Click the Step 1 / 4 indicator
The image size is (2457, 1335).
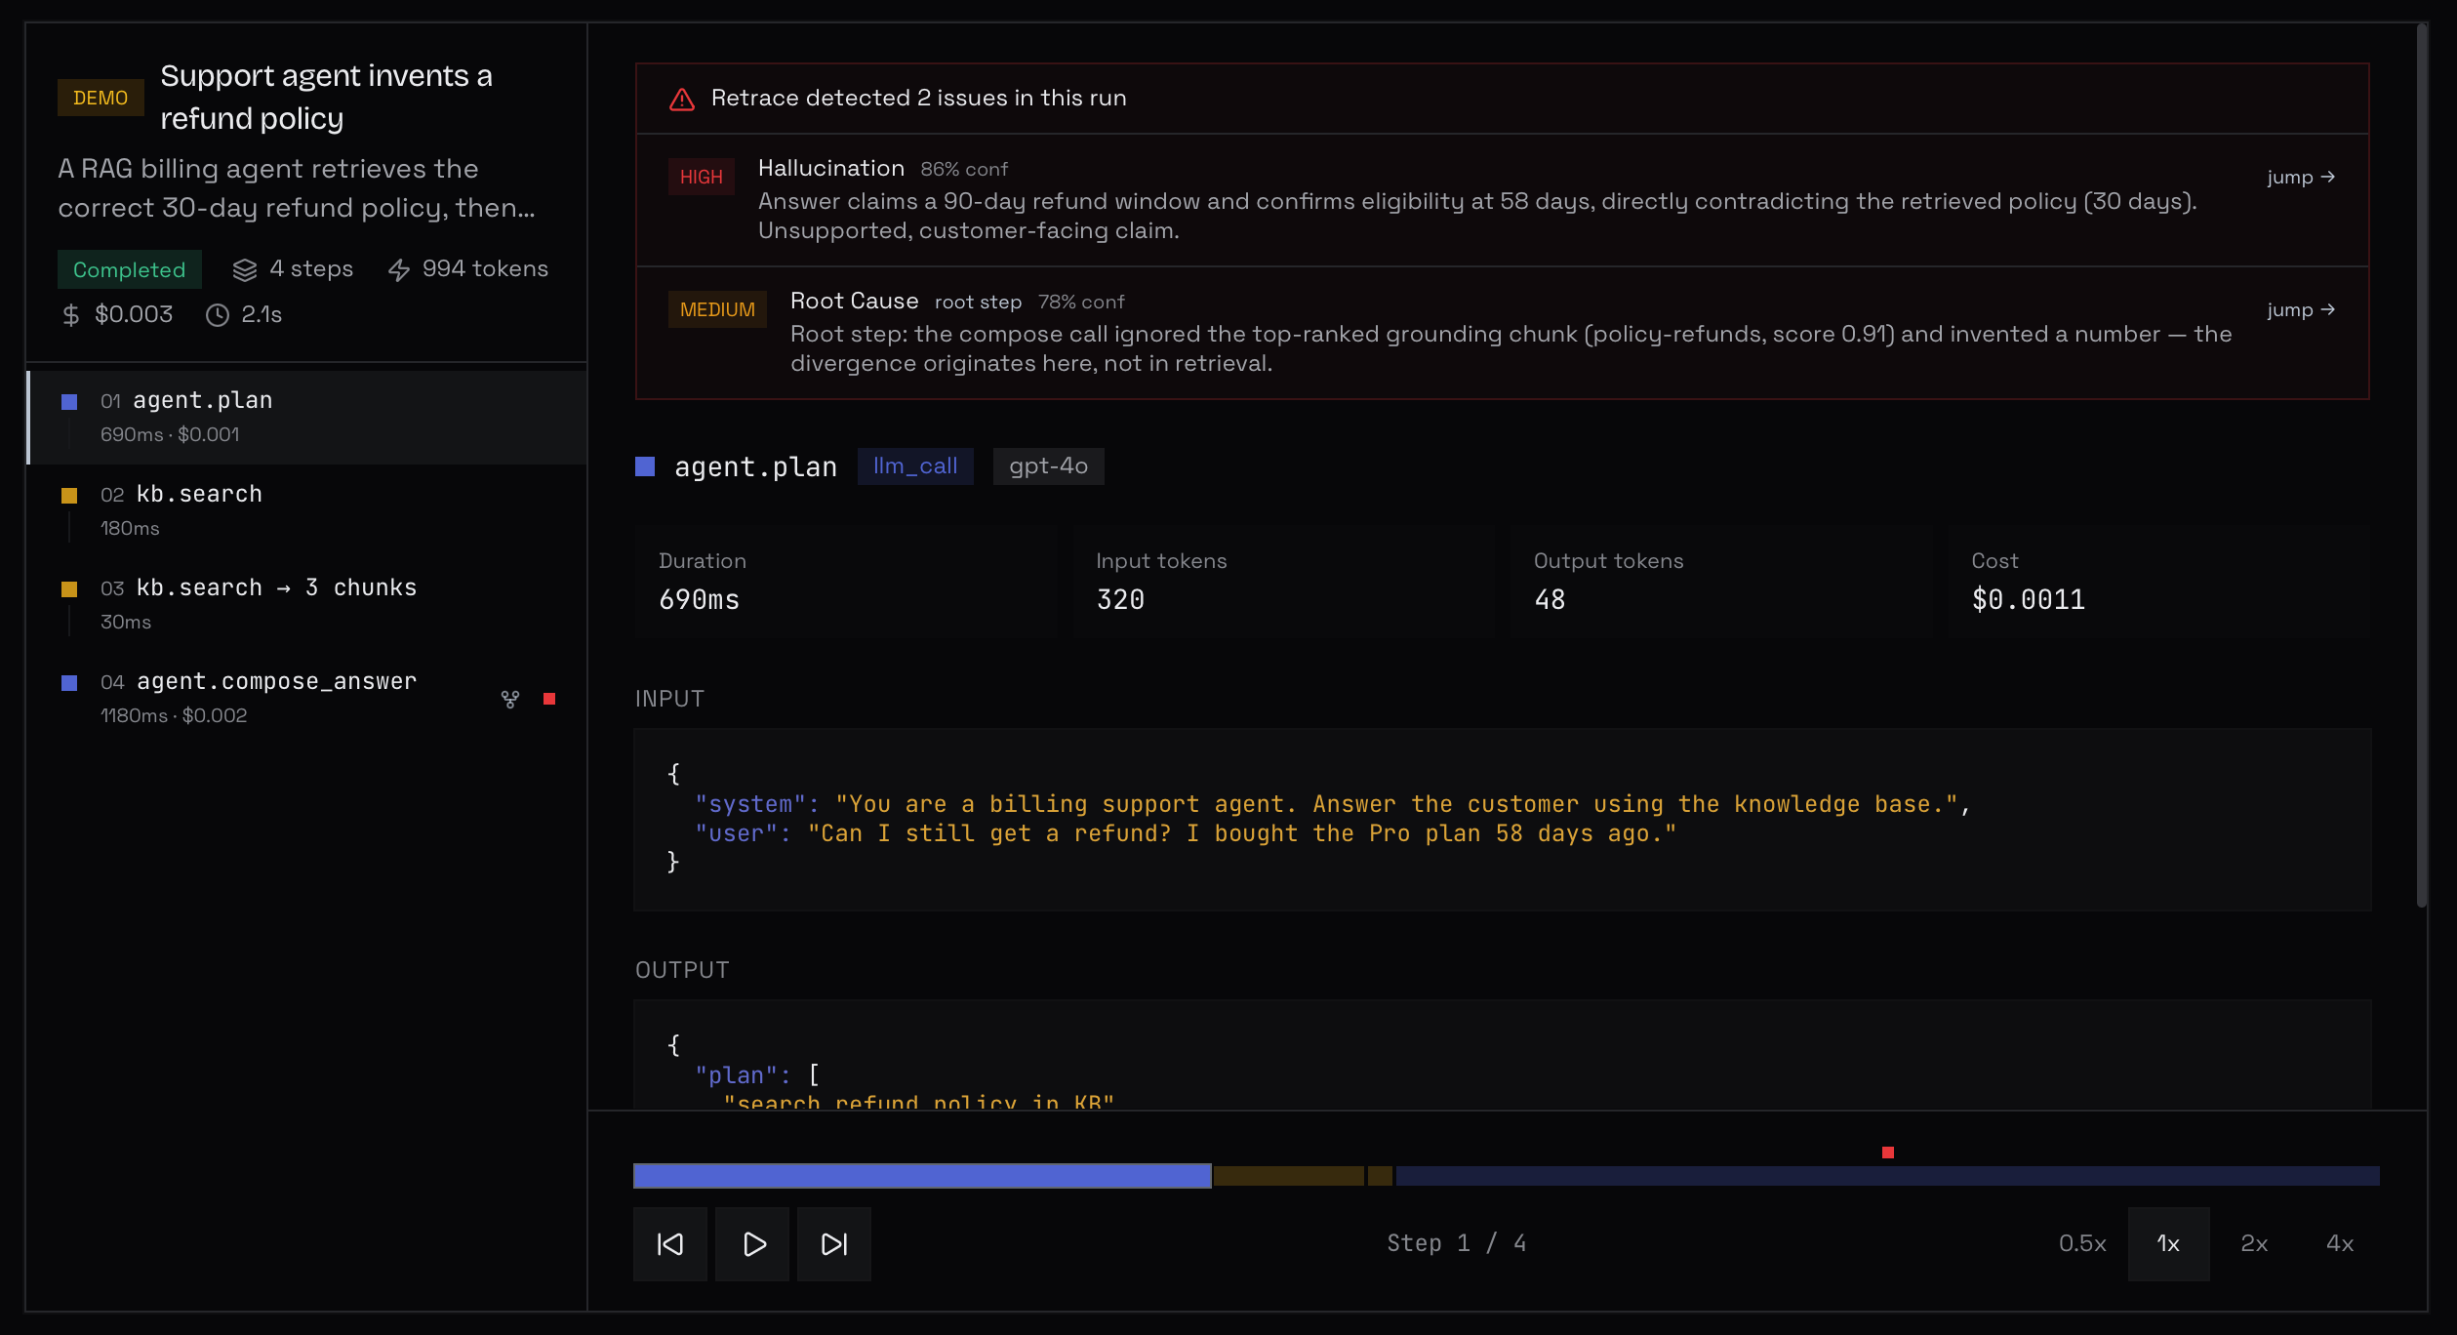click(1456, 1243)
